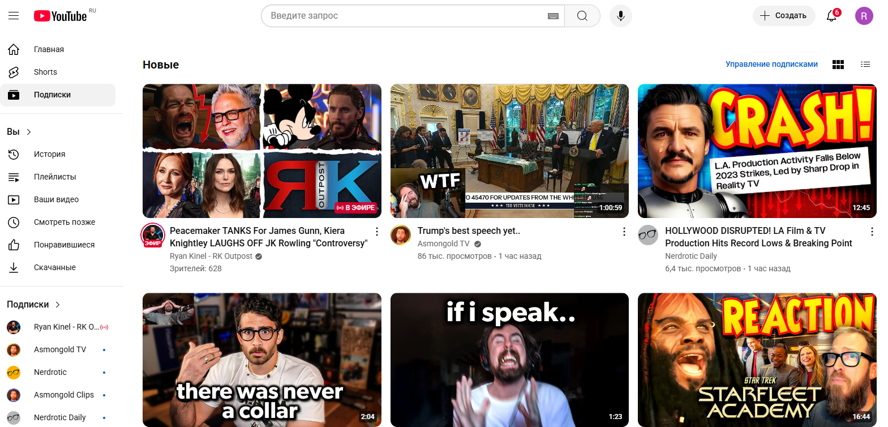Click the magnifier search button
The width and height of the screenshot is (888, 427).
tap(582, 16)
